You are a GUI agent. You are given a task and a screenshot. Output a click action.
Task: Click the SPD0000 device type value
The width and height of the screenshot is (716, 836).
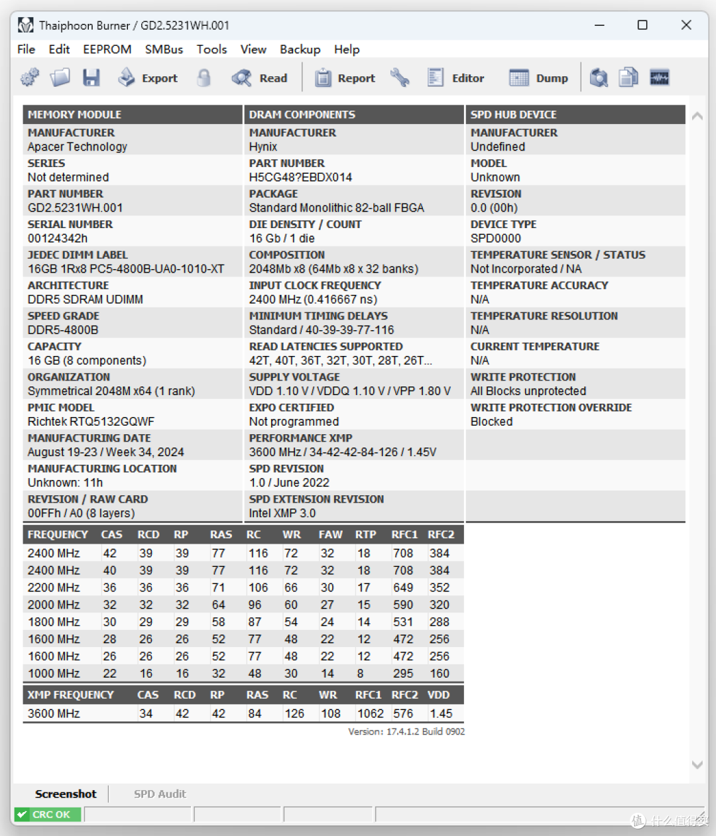pos(495,238)
